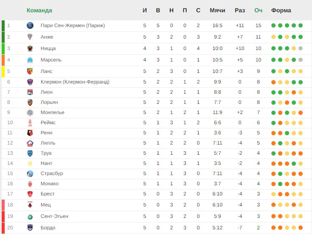The image size is (312, 234).
Task: Sort the standings by Оч column header
Action: 258,10
